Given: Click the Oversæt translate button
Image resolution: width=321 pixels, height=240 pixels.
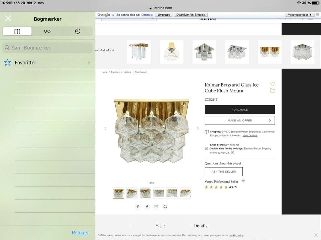Looking at the screenshot, I should click(x=164, y=15).
